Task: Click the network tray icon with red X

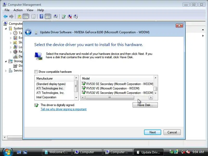Action: (x=183, y=152)
